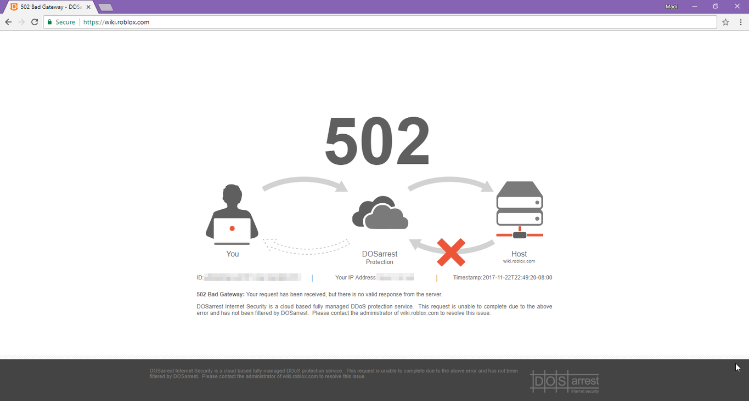749x401 pixels.
Task: Click the You person icon
Action: [232, 214]
